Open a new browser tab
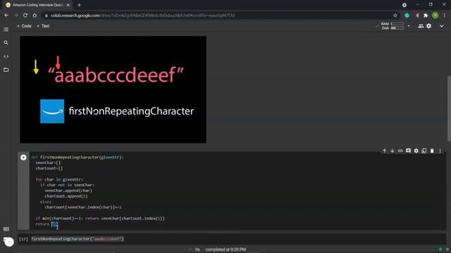 (x=79, y=5)
